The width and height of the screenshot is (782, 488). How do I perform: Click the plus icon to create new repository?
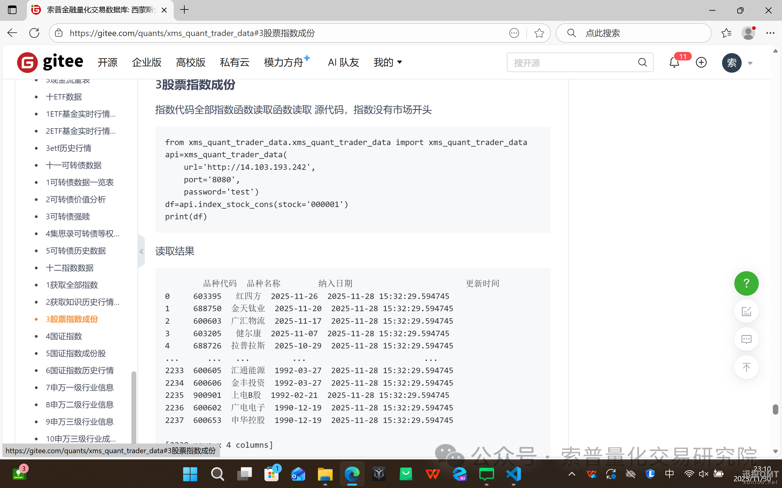(x=701, y=62)
